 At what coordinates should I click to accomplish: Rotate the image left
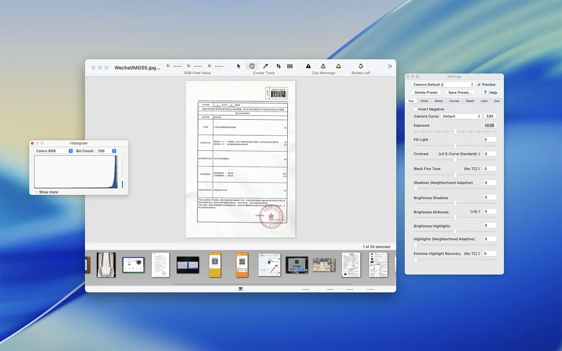361,66
